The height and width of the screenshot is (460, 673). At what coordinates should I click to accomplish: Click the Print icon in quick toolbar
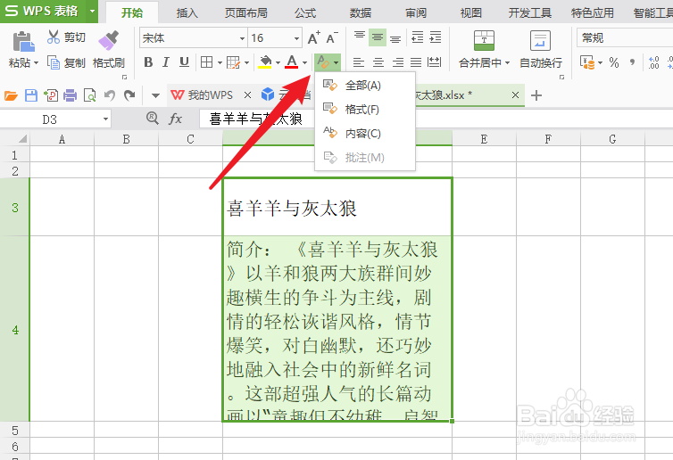coord(70,95)
